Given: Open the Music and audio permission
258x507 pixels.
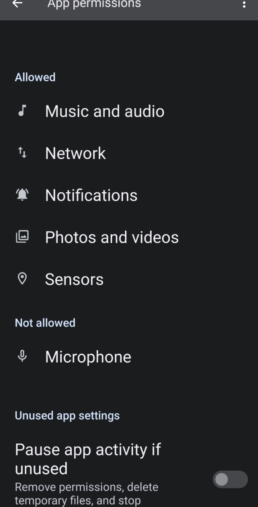Looking at the screenshot, I should pyautogui.click(x=105, y=111).
